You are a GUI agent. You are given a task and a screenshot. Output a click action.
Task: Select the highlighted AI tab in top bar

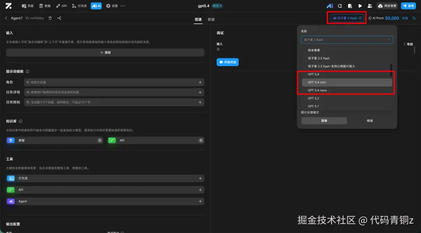pos(96,6)
